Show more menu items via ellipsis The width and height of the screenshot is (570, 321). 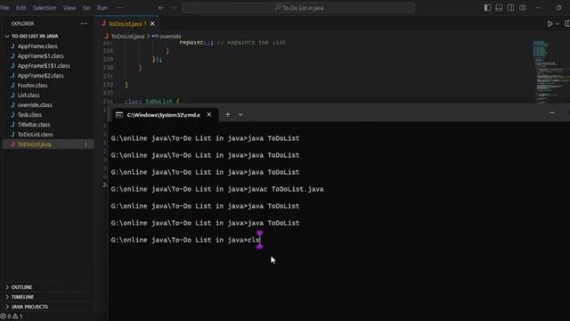coord(119,8)
